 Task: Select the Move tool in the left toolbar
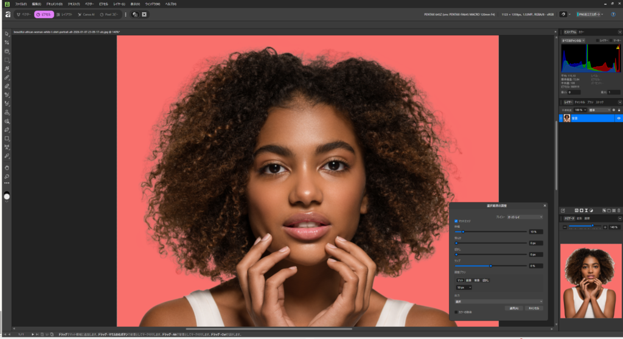click(7, 34)
